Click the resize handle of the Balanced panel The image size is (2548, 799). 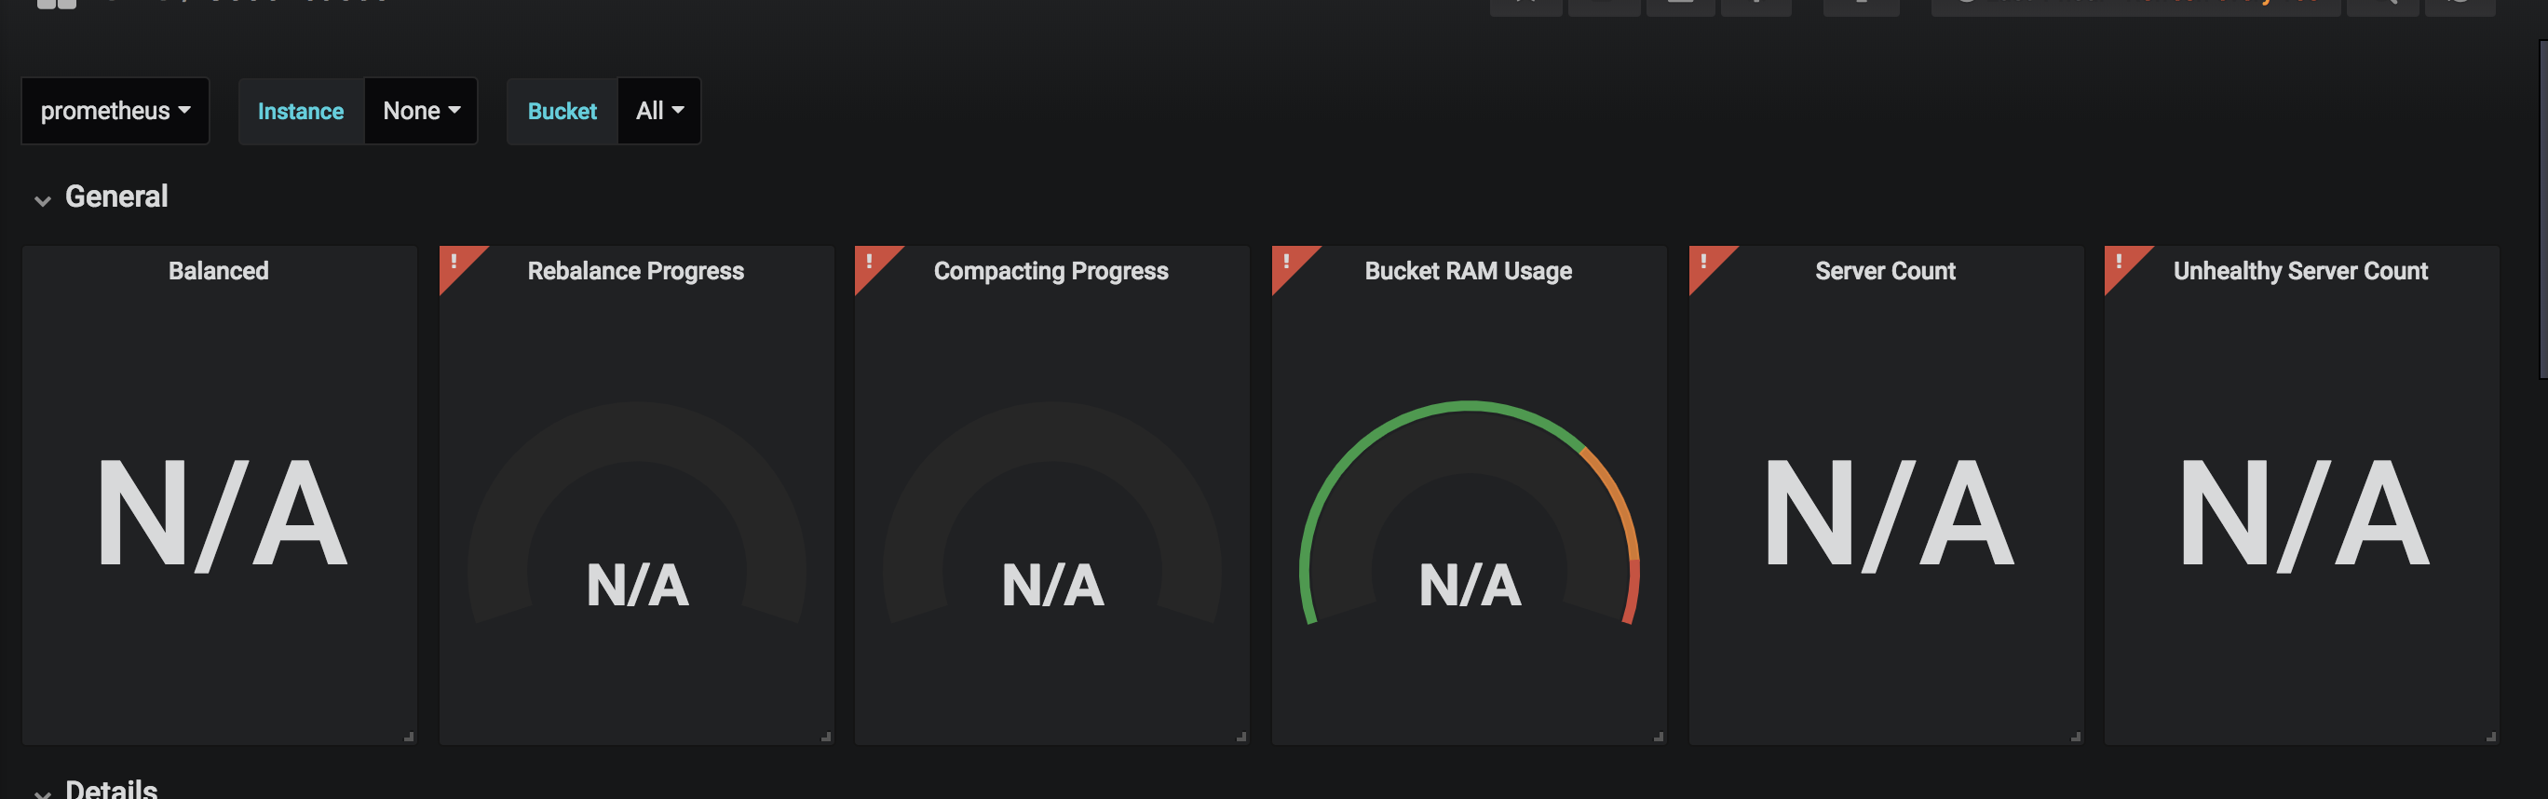click(409, 736)
